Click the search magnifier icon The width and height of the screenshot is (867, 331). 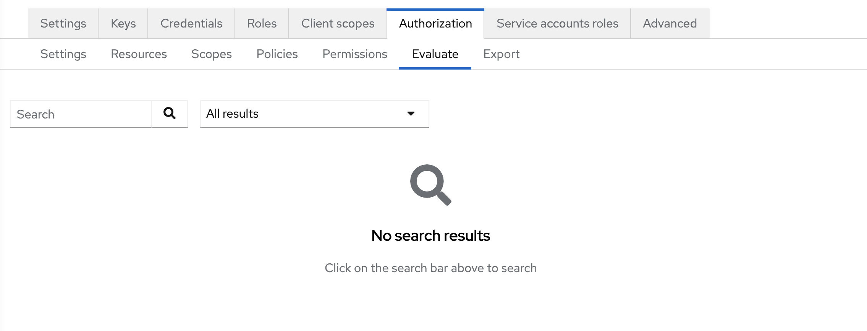click(x=170, y=114)
